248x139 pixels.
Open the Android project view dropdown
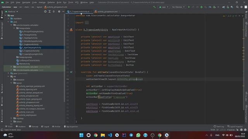tap(12, 12)
